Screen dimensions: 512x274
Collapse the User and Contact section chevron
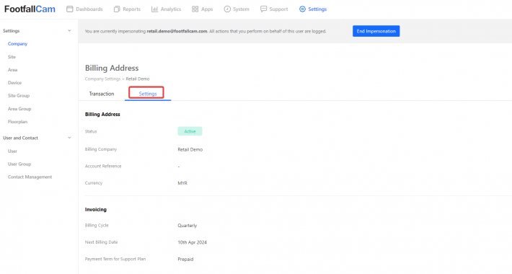(69, 138)
